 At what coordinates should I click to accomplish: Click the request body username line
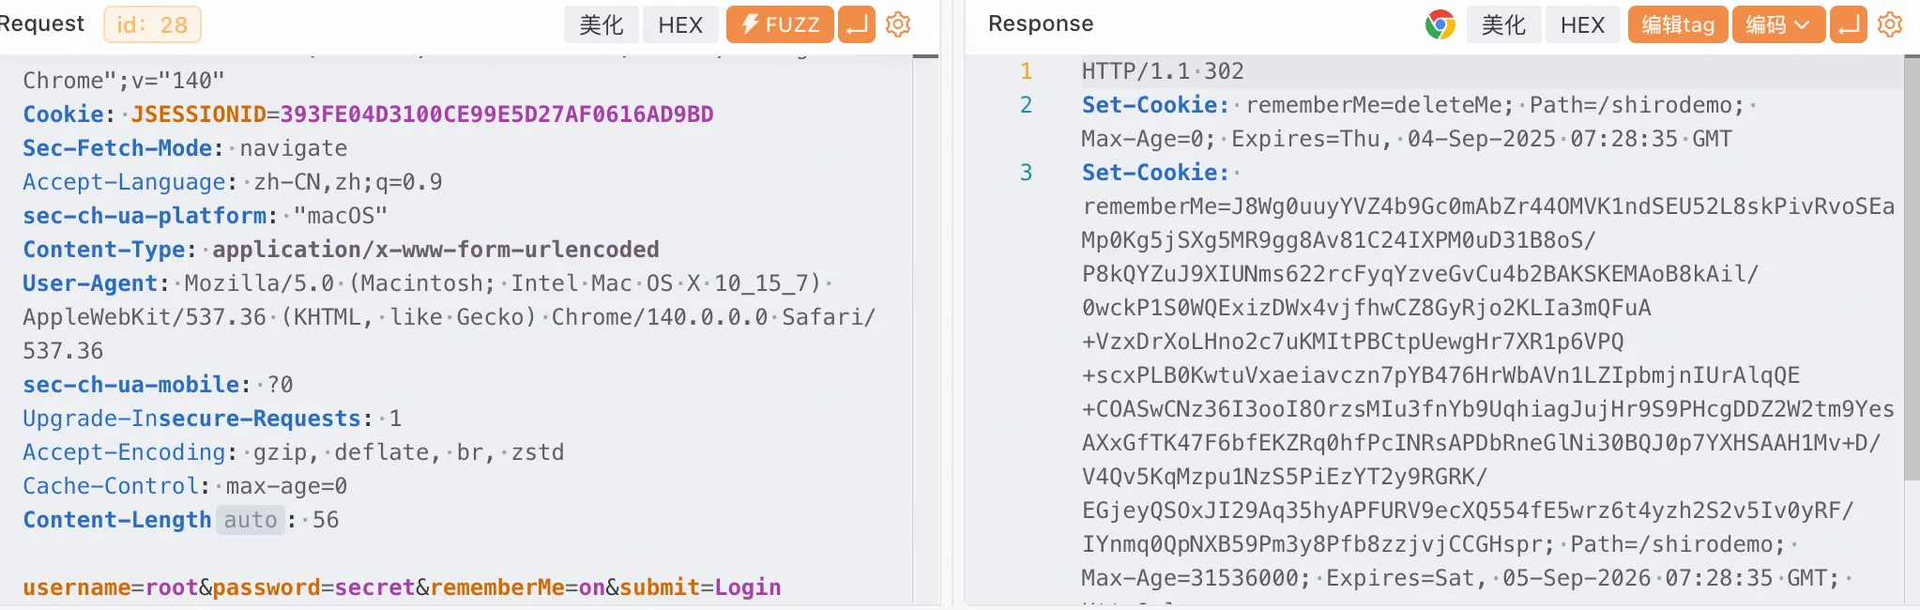(x=402, y=587)
